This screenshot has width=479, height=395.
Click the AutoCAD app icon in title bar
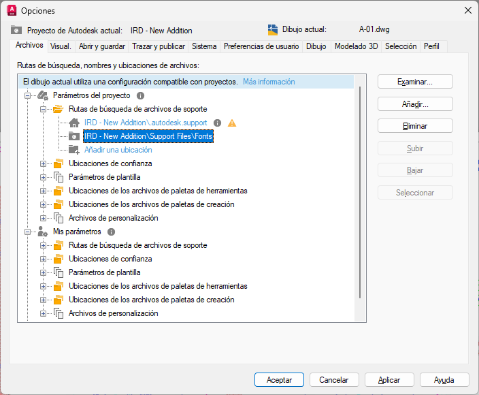pyautogui.click(x=12, y=10)
